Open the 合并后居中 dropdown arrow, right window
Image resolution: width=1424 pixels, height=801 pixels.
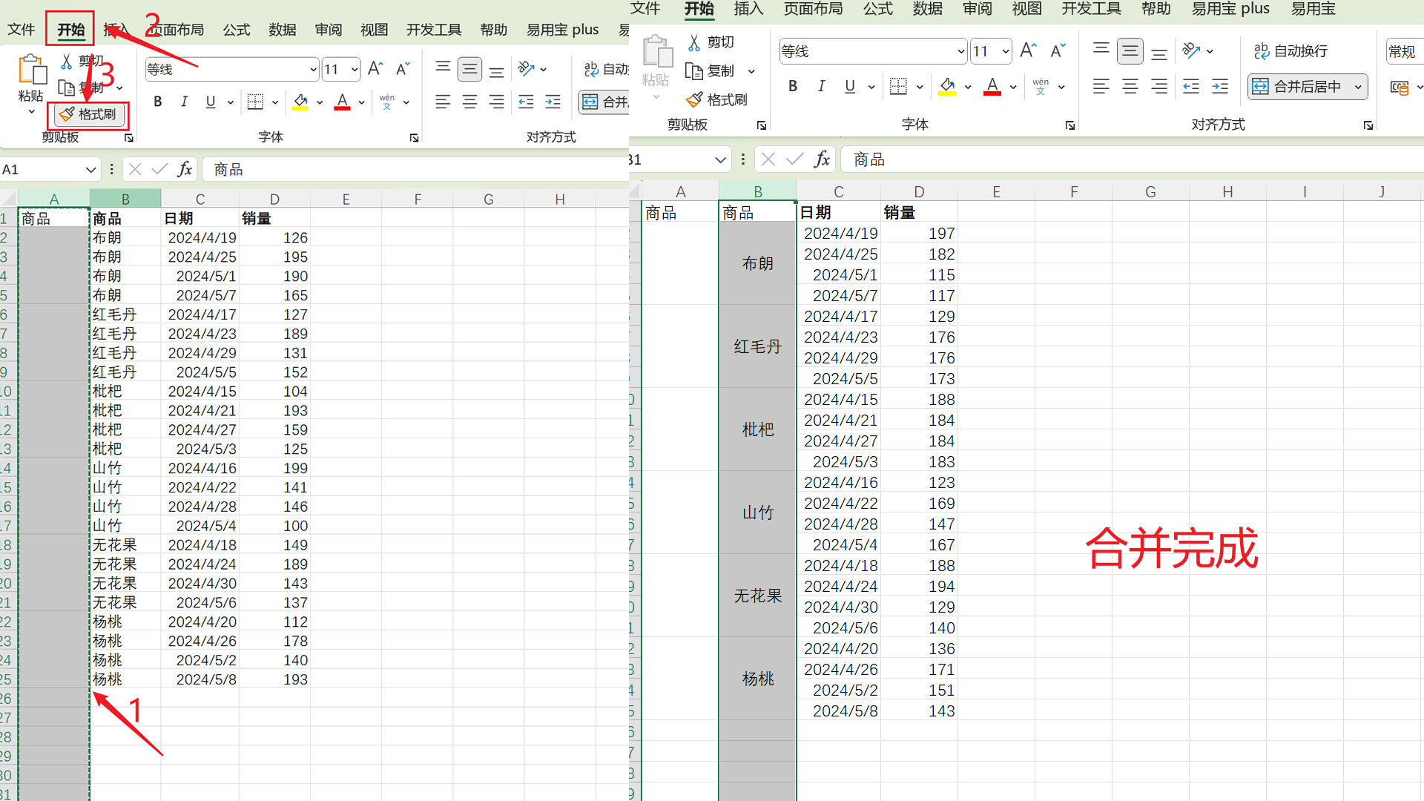pyautogui.click(x=1358, y=86)
